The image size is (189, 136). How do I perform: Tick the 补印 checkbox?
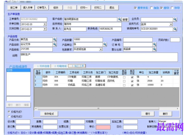[172, 8]
